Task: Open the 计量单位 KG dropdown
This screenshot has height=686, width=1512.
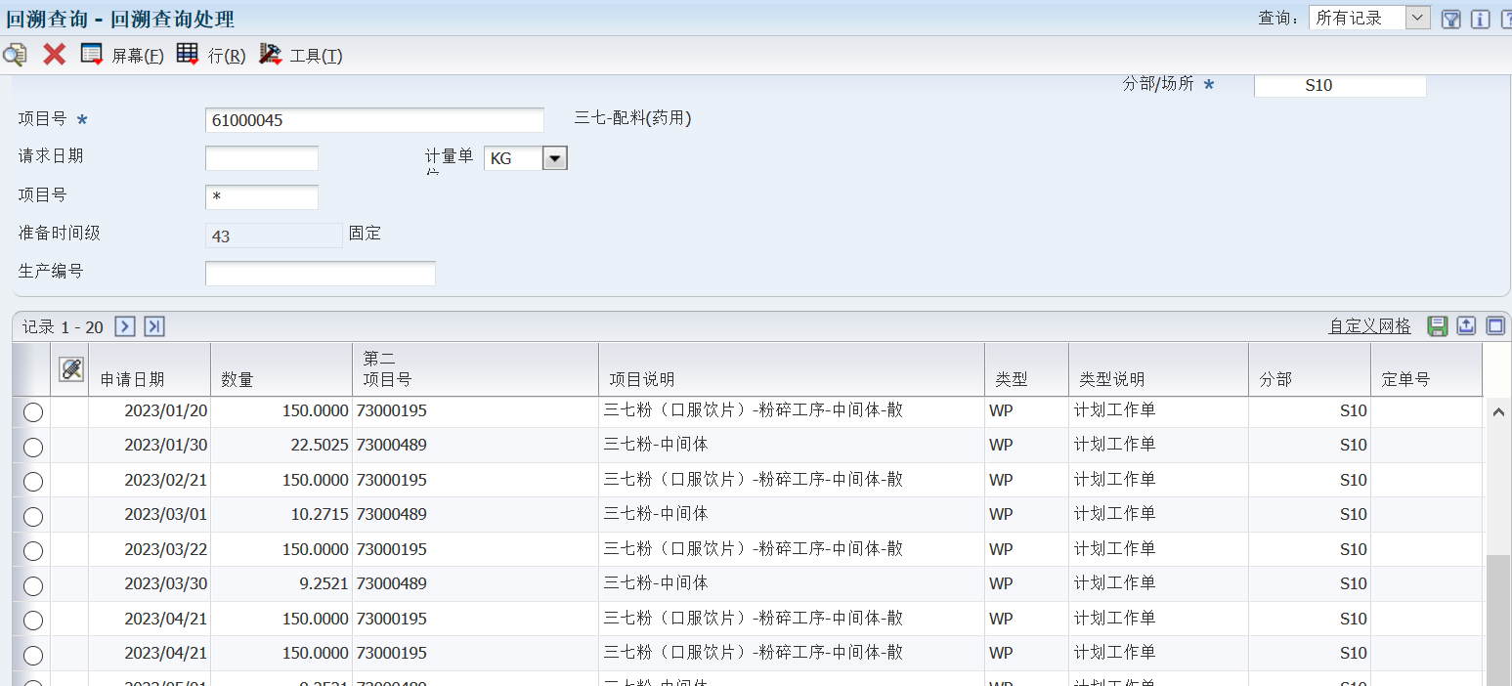Action: pyautogui.click(x=554, y=158)
